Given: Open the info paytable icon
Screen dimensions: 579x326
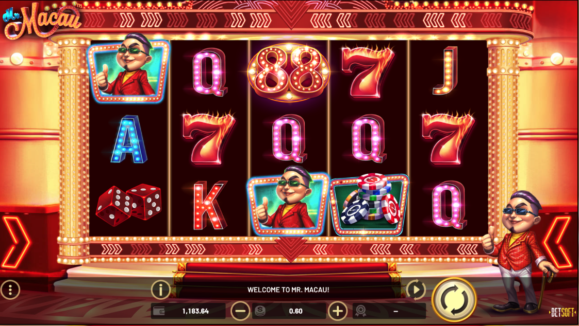Looking at the screenshot, I should pyautogui.click(x=161, y=290).
